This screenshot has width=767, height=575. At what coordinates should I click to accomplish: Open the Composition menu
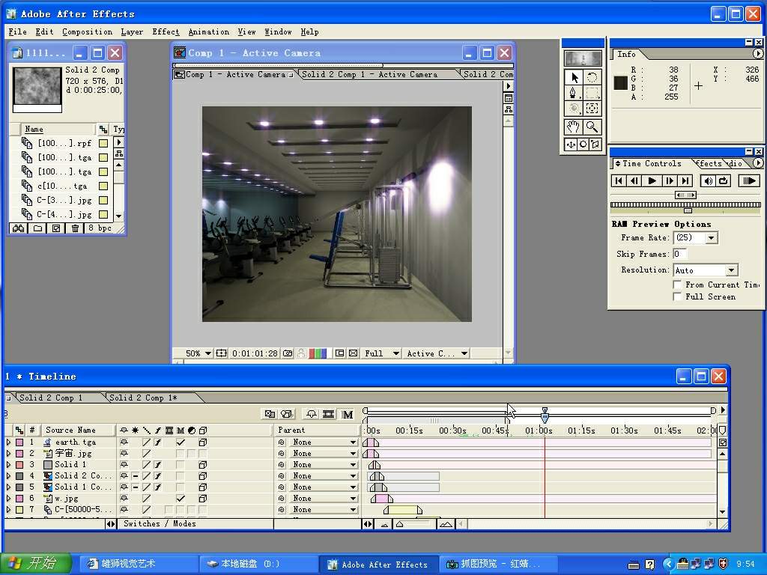click(87, 32)
